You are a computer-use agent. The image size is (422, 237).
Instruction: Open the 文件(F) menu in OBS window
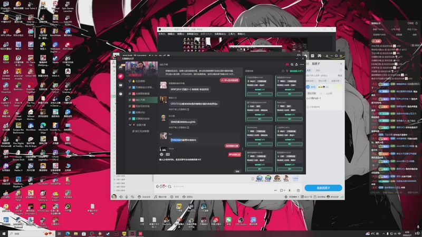coord(162,34)
